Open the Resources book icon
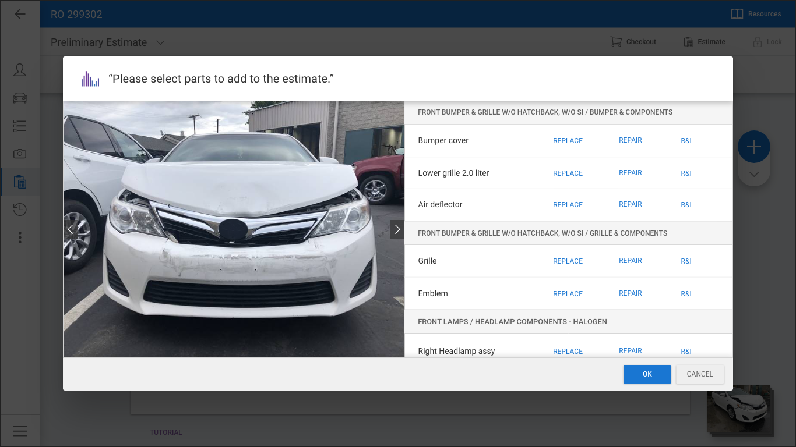The height and width of the screenshot is (447, 796). [737, 14]
